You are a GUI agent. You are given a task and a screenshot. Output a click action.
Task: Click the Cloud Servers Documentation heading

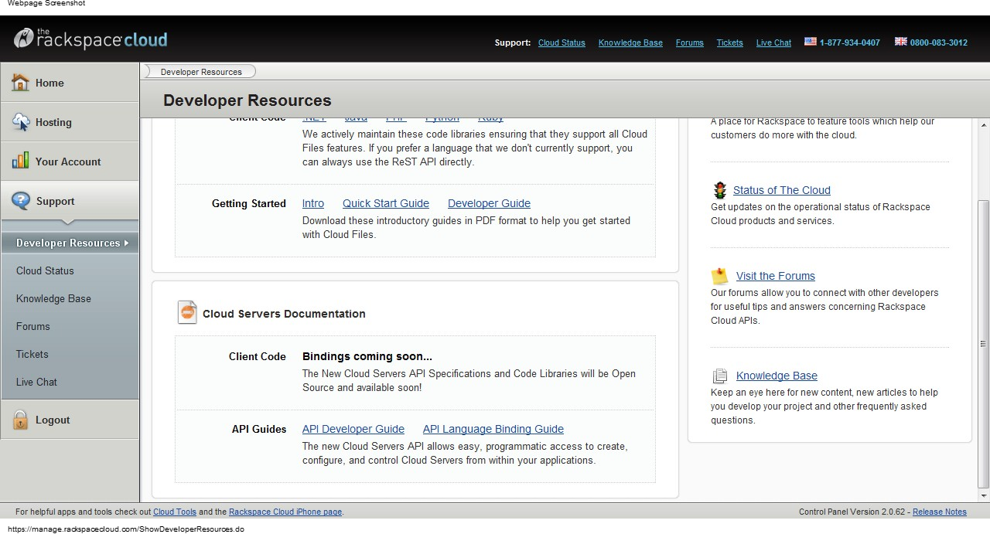click(284, 314)
